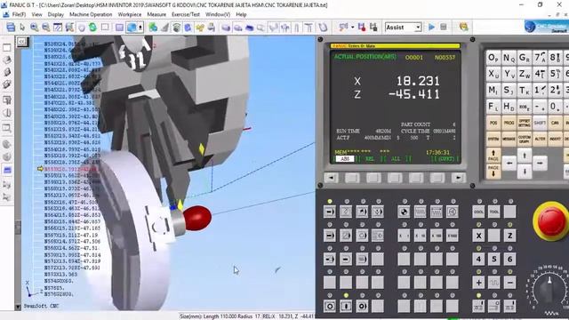Click the Z axis select key
The height and width of the screenshot is (320, 569).
509,236
